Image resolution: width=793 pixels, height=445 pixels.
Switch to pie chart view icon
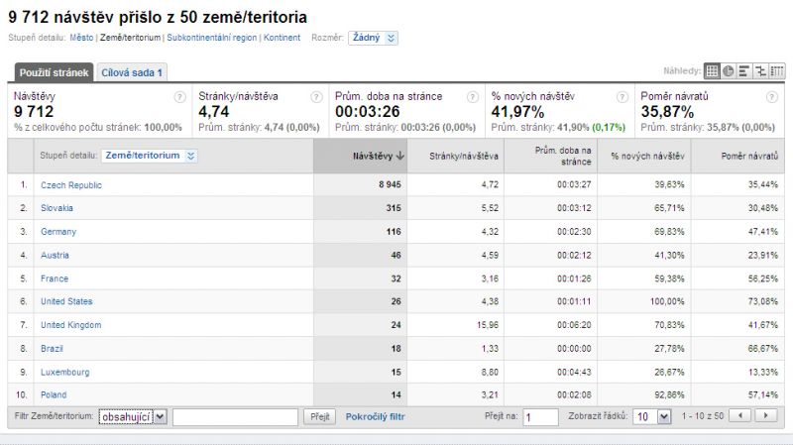[x=728, y=71]
